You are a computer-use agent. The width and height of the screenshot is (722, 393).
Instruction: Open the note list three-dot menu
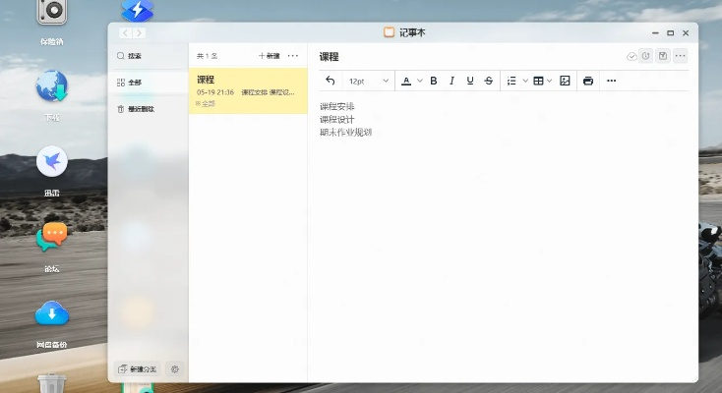[293, 56]
